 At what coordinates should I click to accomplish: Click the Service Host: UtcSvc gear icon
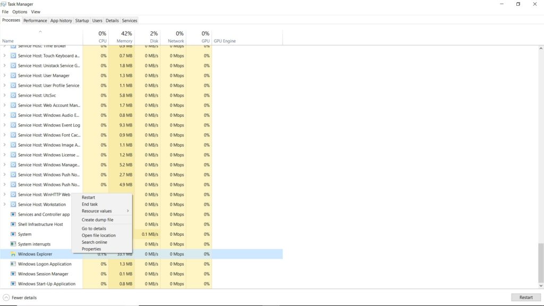[x=13, y=95]
